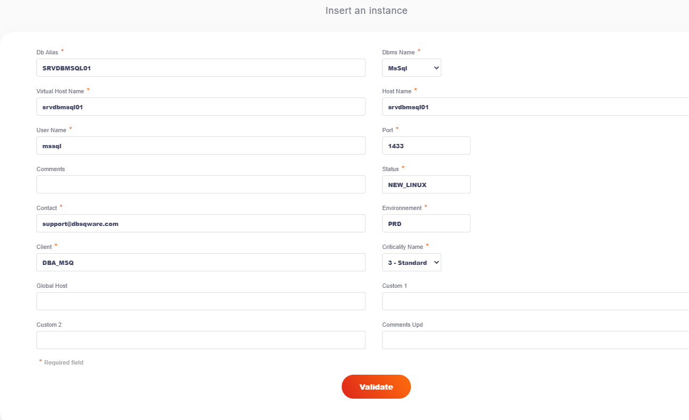Click the Dbms Name dropdown arrow

point(436,68)
